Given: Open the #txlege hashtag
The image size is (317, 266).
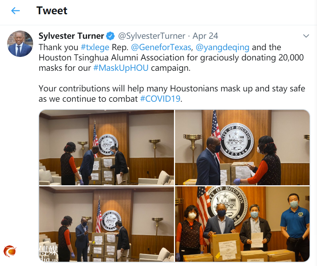Looking at the screenshot, I should click(x=95, y=47).
